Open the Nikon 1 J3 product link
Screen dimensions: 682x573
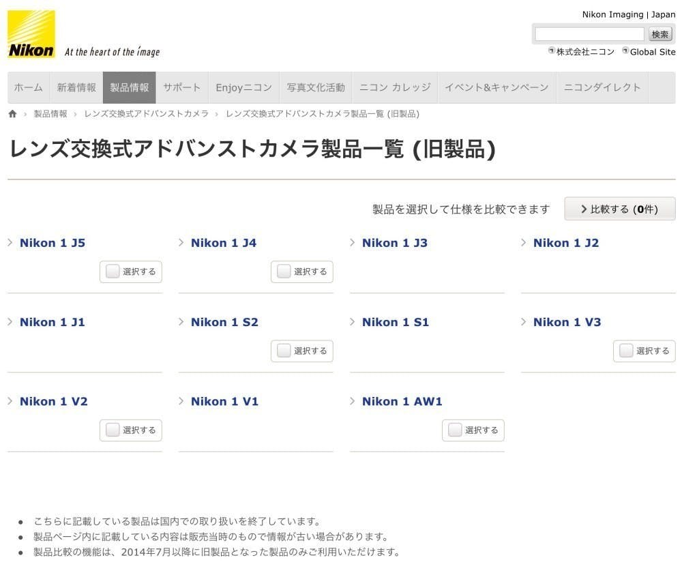coord(395,243)
